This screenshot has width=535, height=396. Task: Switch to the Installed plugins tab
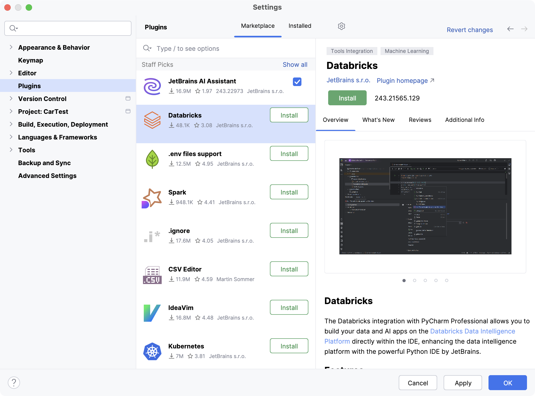300,26
